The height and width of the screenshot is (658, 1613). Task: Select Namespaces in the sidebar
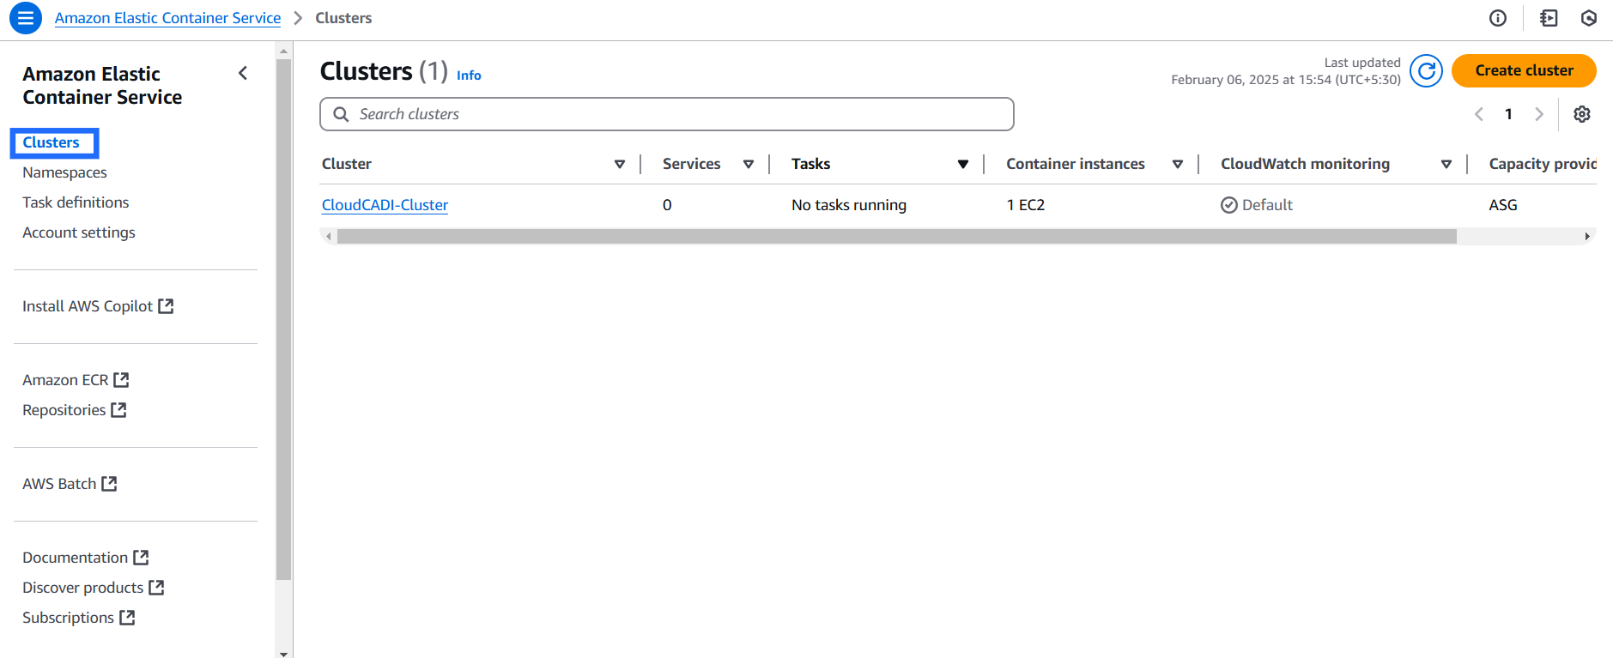point(64,172)
